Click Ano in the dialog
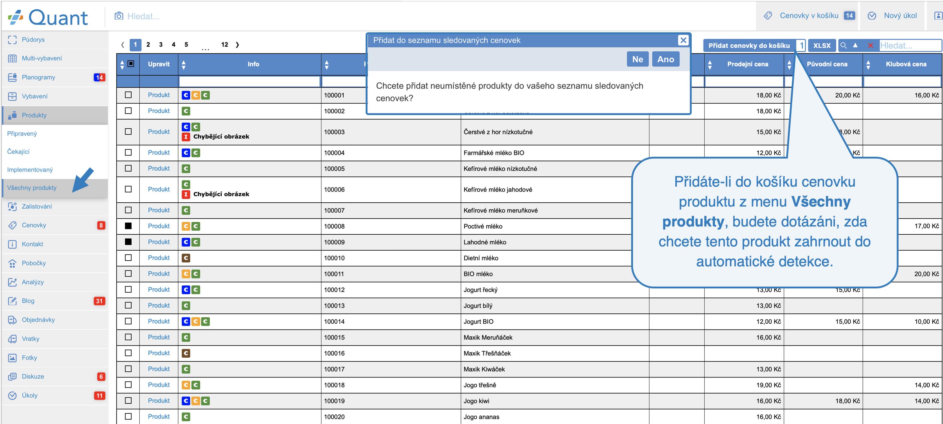The image size is (943, 424). (666, 59)
